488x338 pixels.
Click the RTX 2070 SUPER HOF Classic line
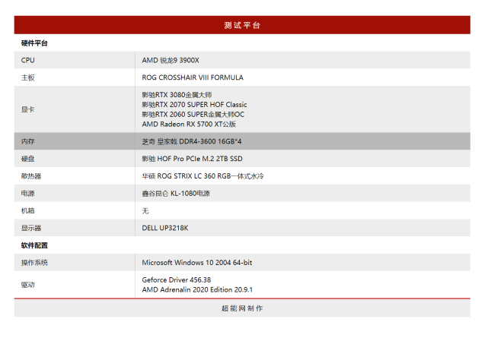(195, 105)
